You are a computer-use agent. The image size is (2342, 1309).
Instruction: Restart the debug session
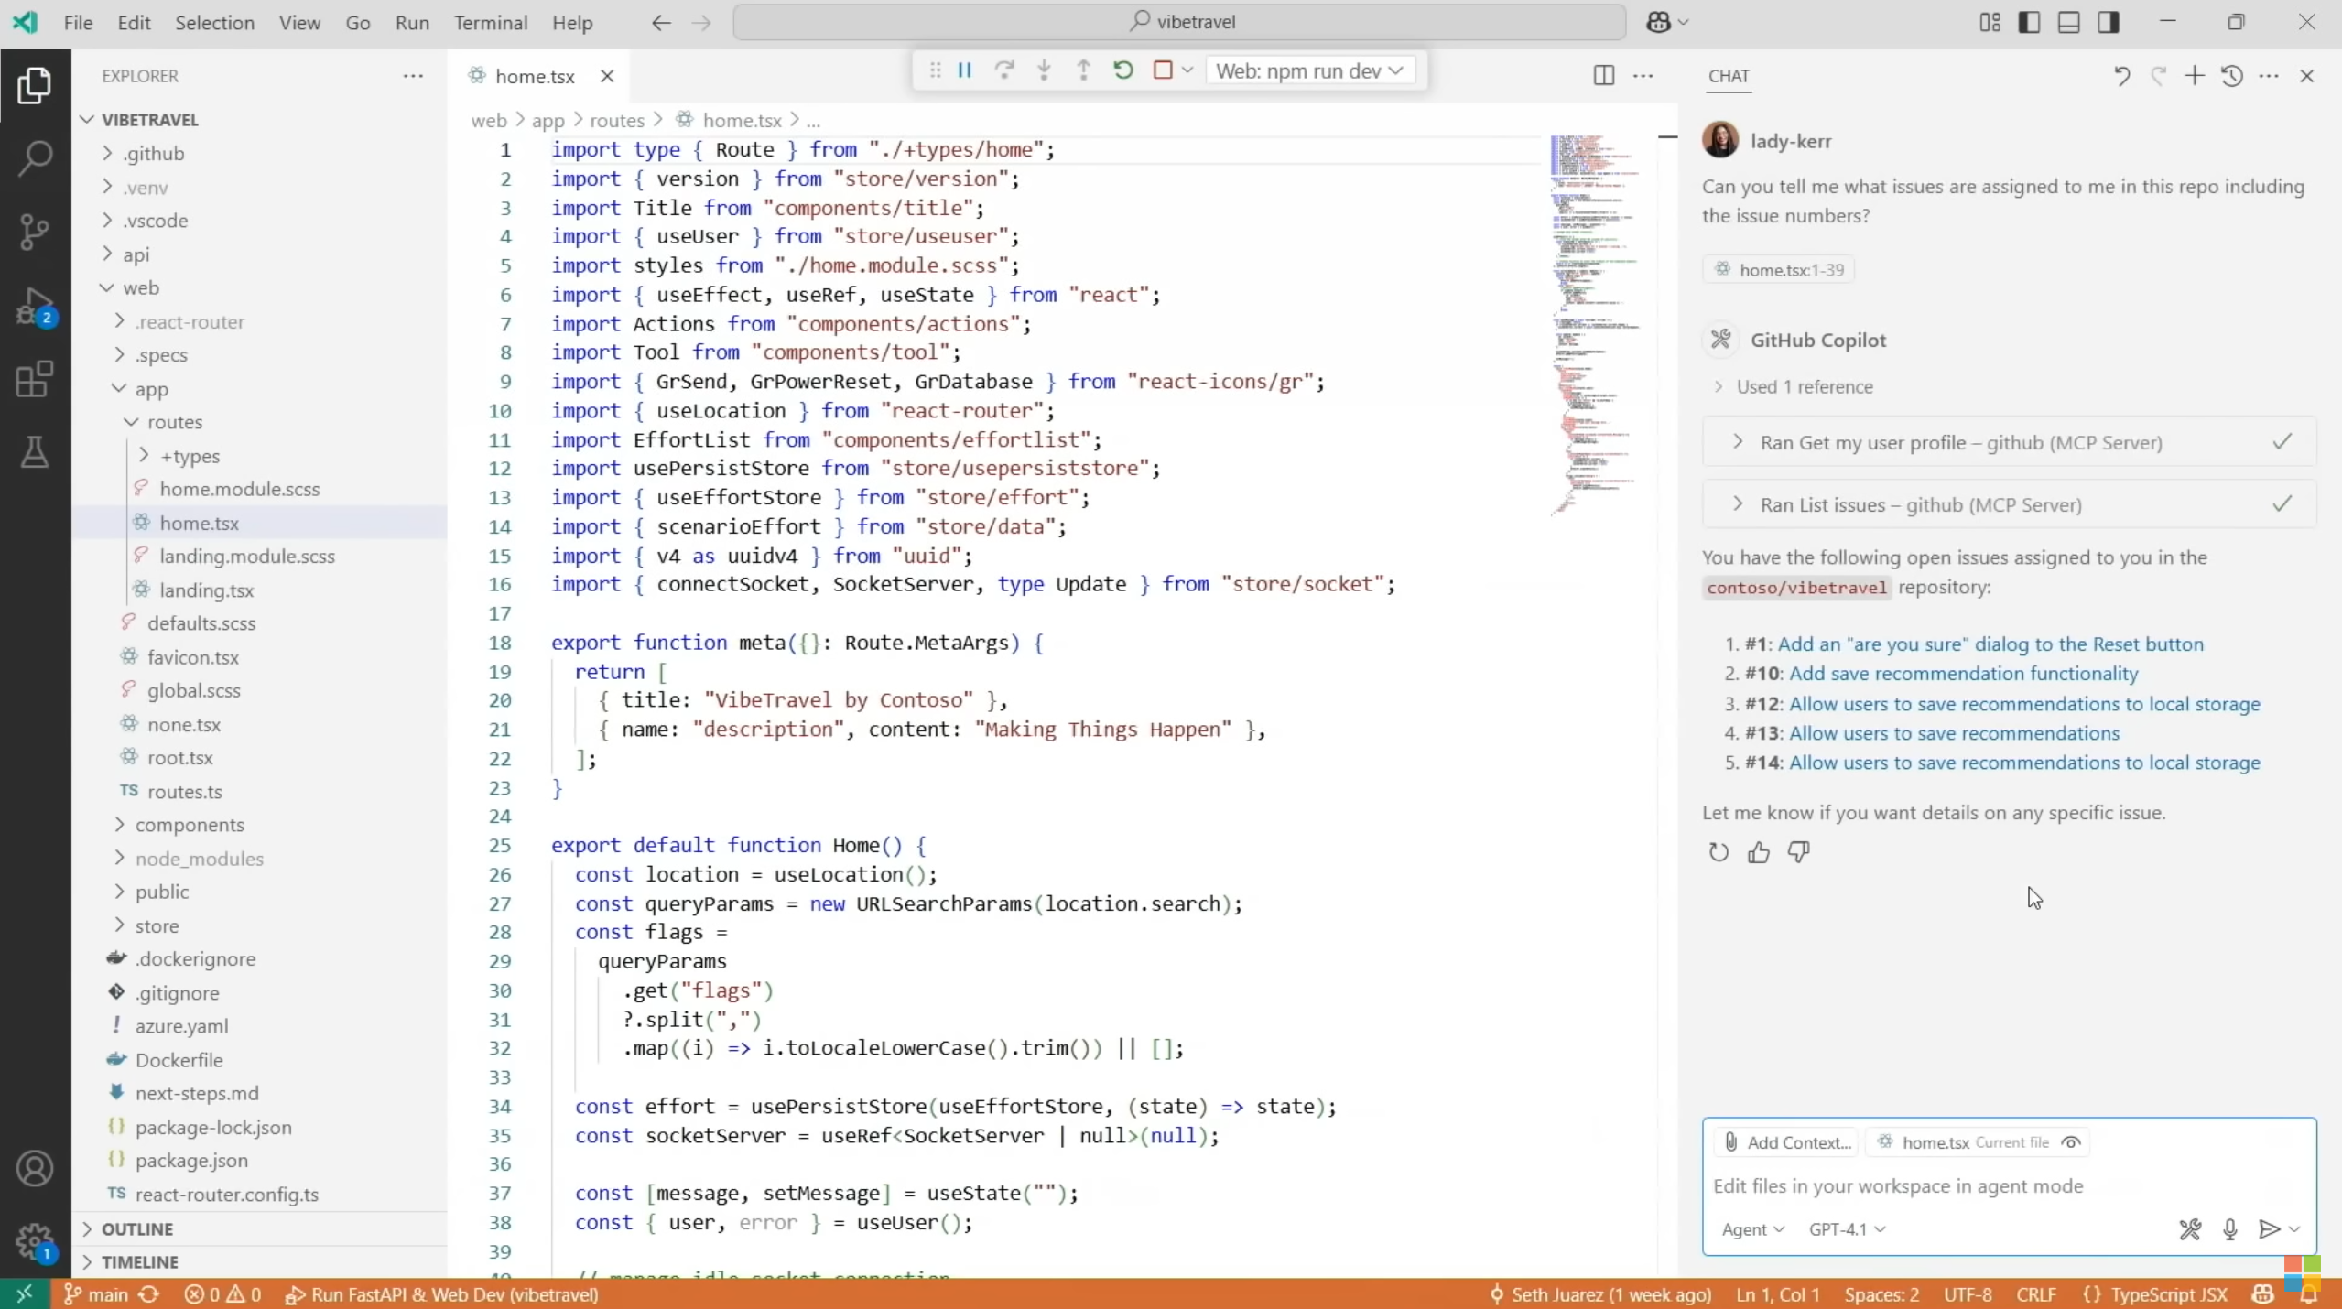click(1123, 70)
